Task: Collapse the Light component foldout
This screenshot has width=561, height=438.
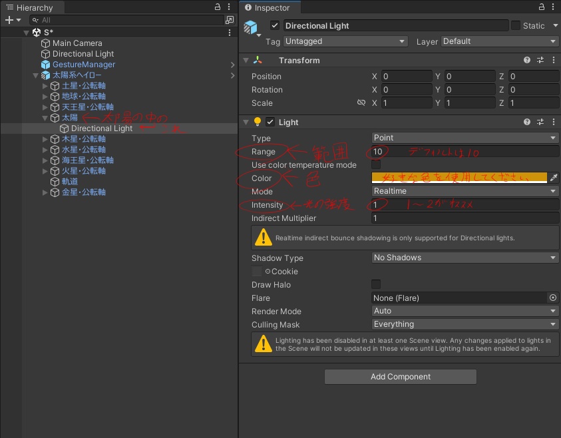Action: 246,122
